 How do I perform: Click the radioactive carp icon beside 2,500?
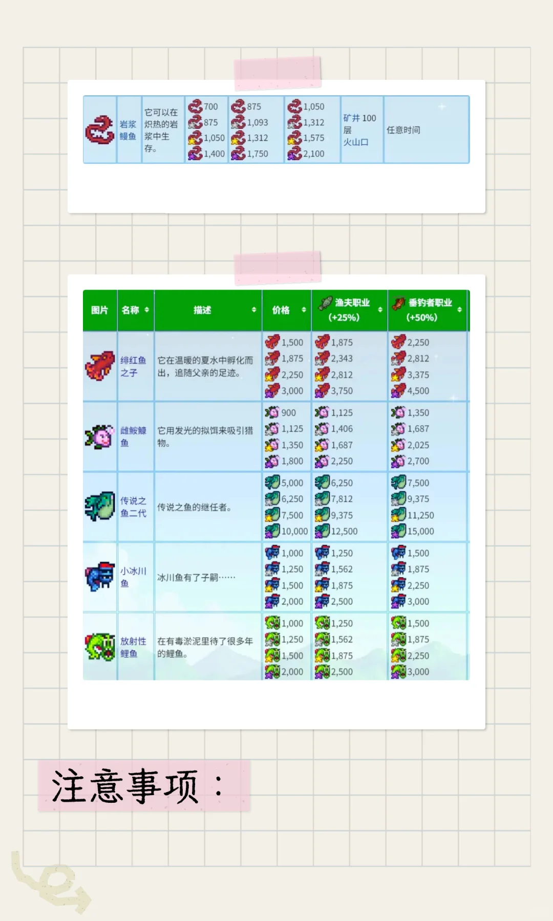click(x=322, y=671)
